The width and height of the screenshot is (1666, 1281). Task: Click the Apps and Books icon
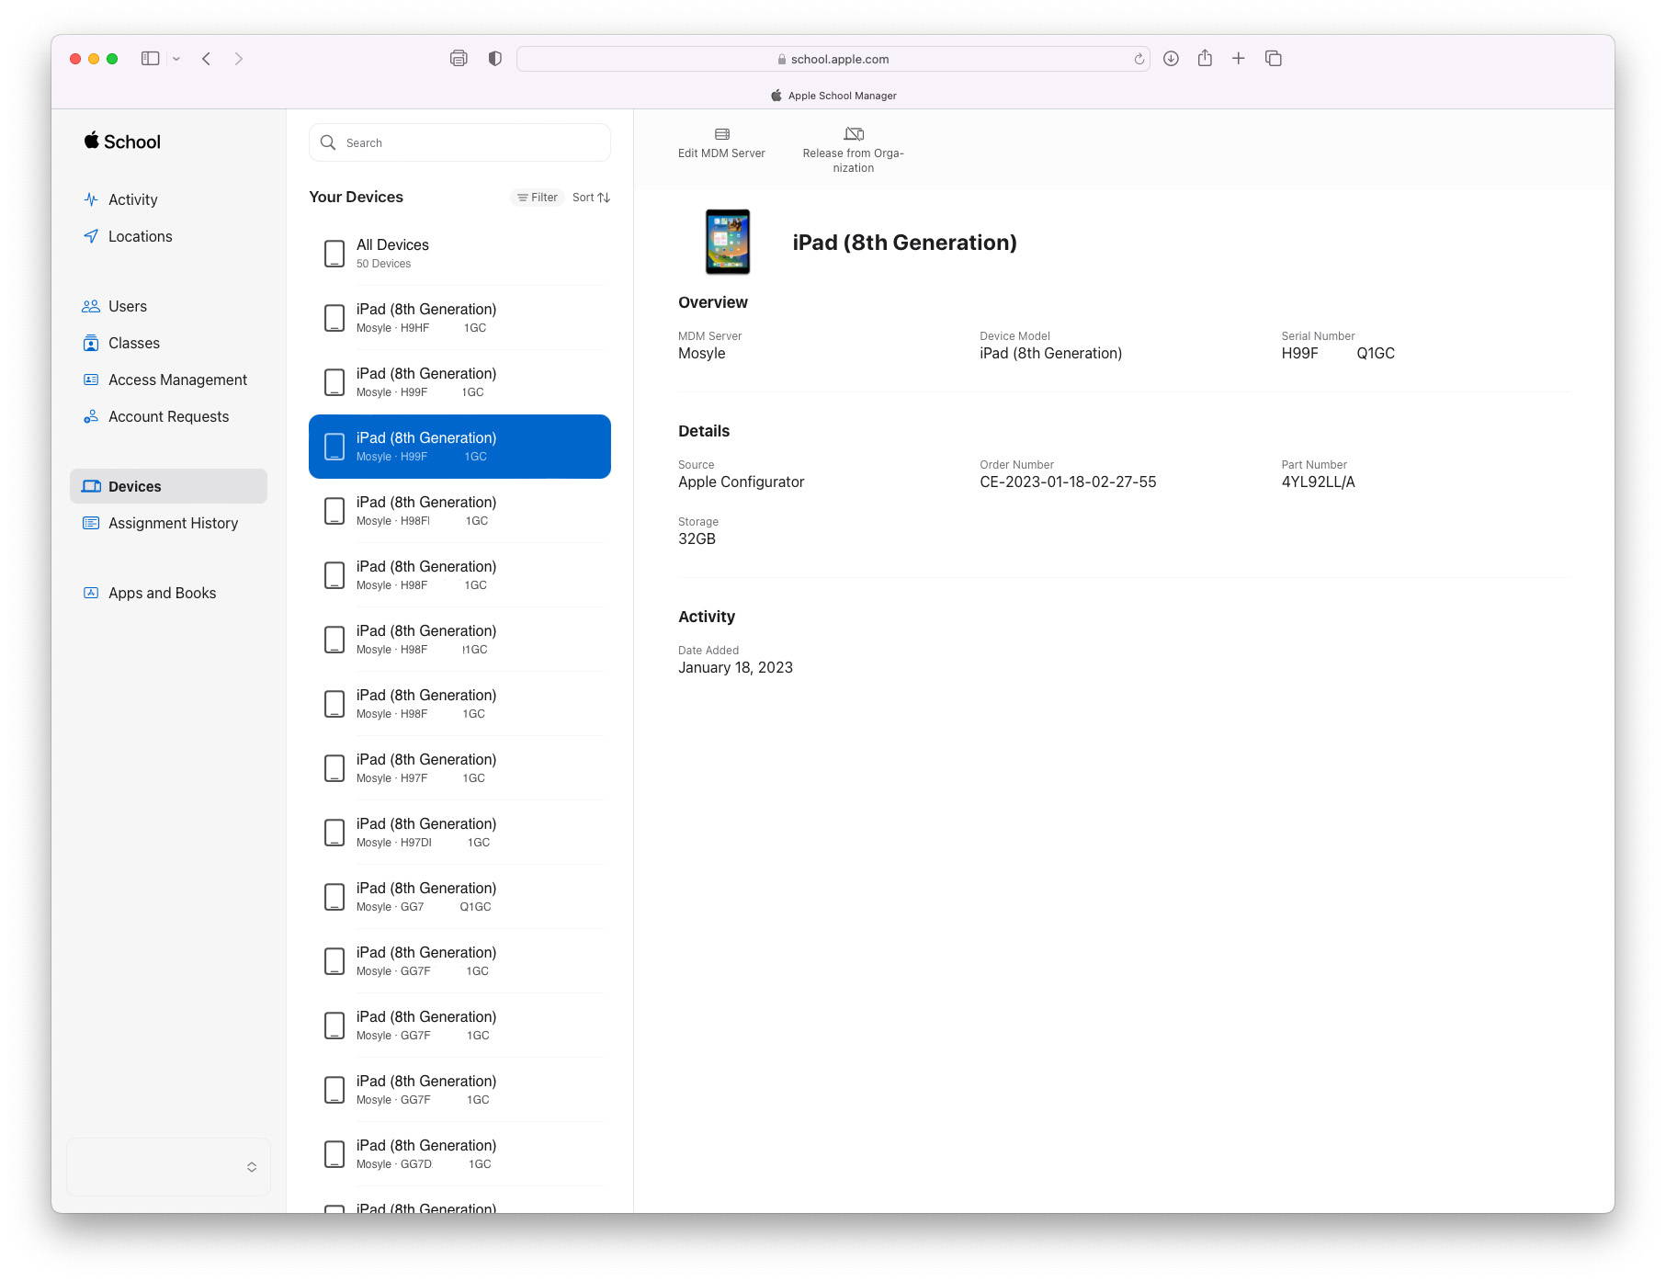click(91, 593)
